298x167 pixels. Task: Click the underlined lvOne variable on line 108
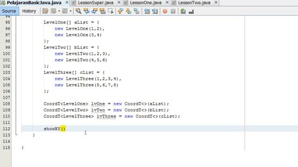click(x=98, y=104)
